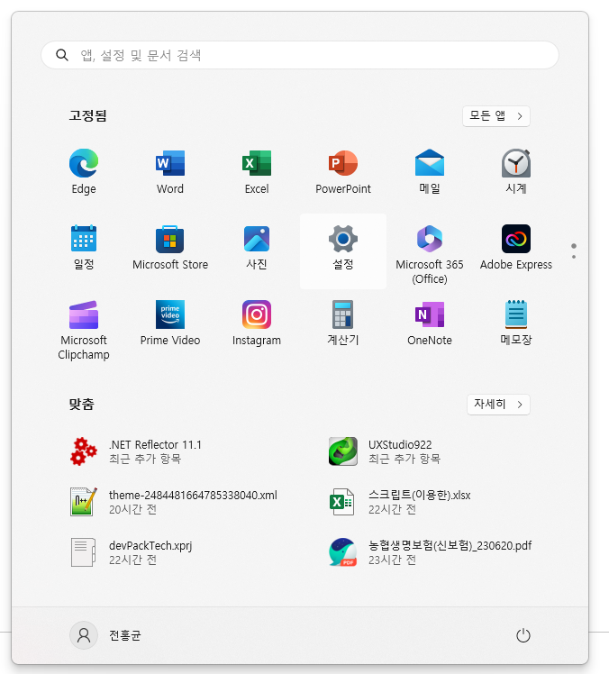Screen dimensions: 609x674
Task: Open Adobe Express
Action: (x=515, y=247)
